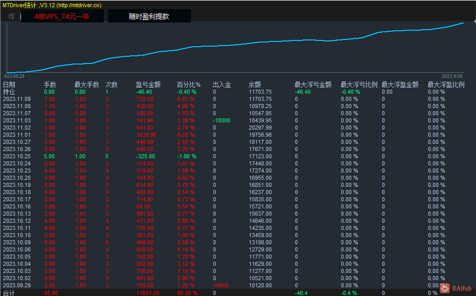Open the 综 tab at top left
The image size is (476, 296).
click(x=11, y=16)
